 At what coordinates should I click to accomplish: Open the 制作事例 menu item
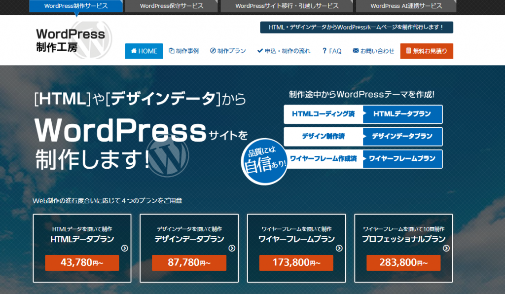pyautogui.click(x=183, y=51)
